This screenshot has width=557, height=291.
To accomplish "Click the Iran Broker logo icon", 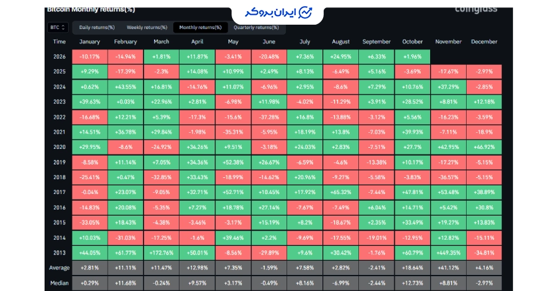I will (x=305, y=13).
